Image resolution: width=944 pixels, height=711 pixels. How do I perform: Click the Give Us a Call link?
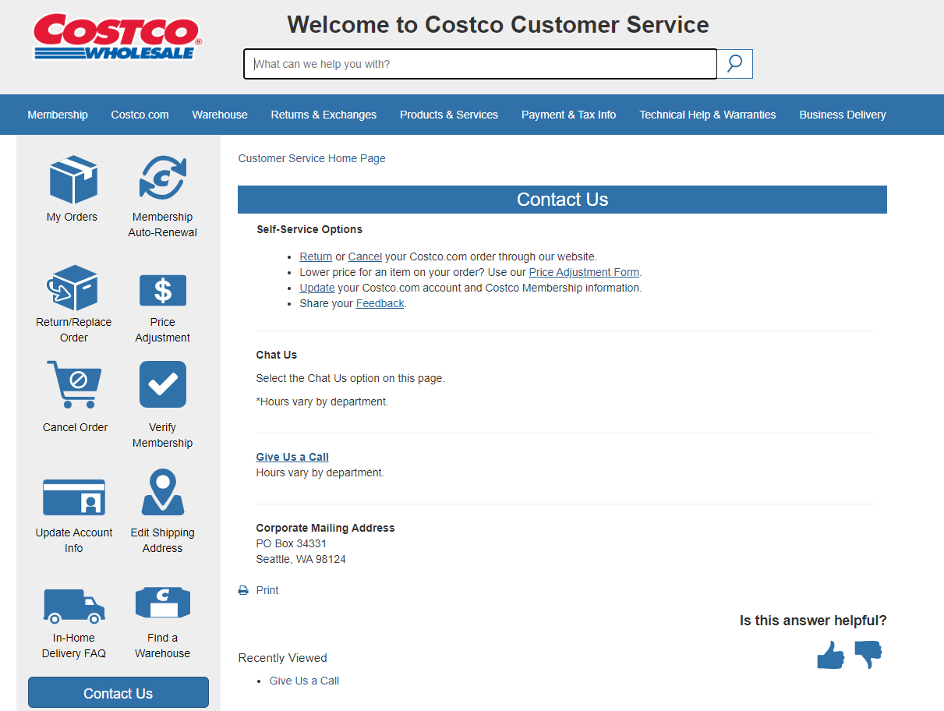[292, 456]
